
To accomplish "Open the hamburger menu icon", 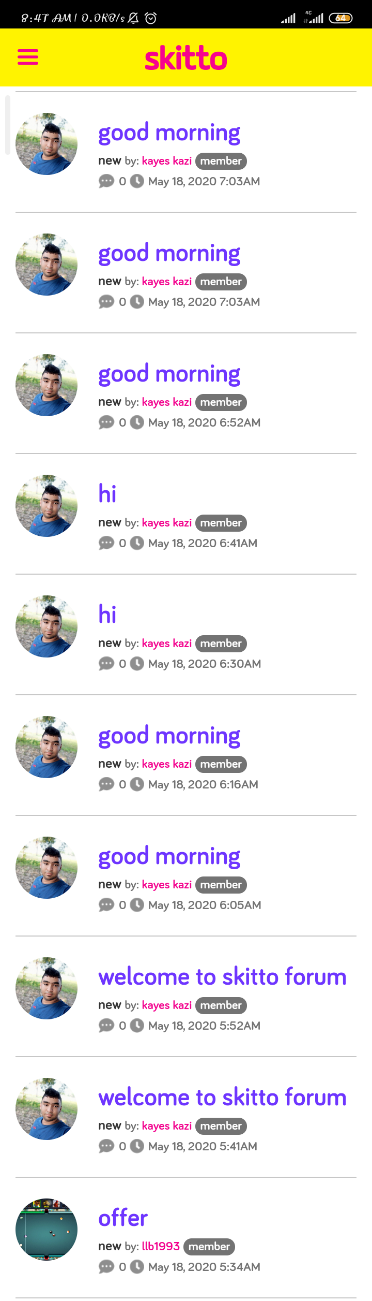I will [x=28, y=57].
